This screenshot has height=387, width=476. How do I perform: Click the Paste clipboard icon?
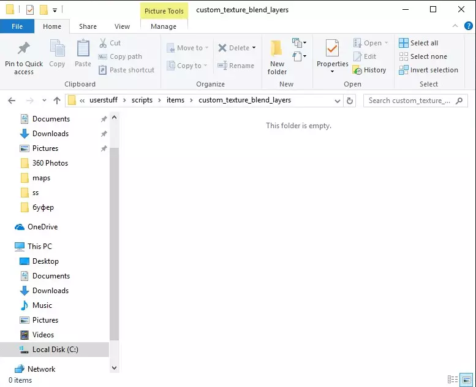point(83,48)
